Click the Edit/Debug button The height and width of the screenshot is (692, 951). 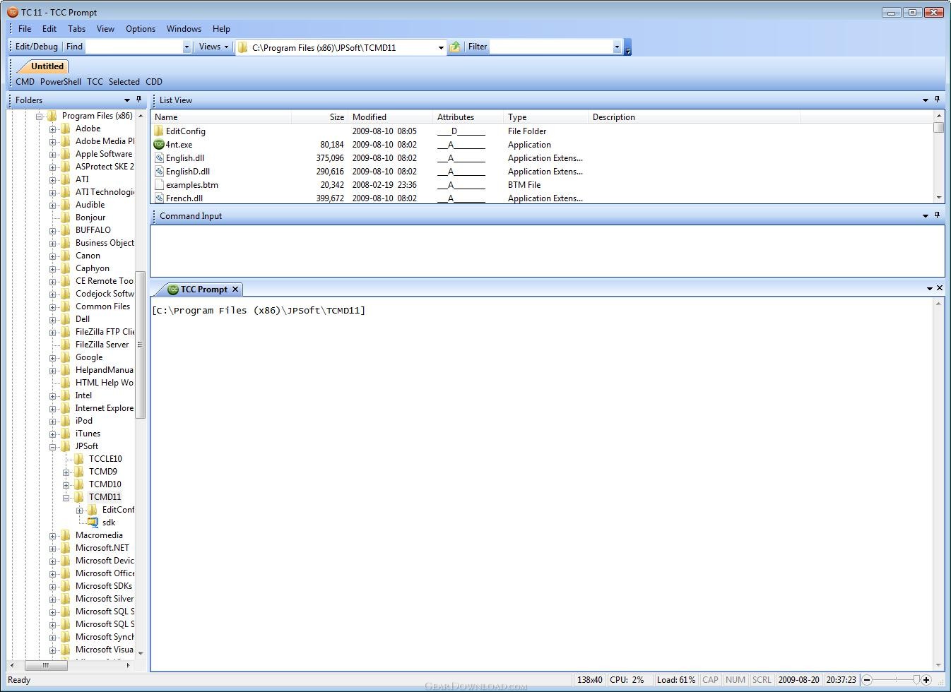[37, 47]
